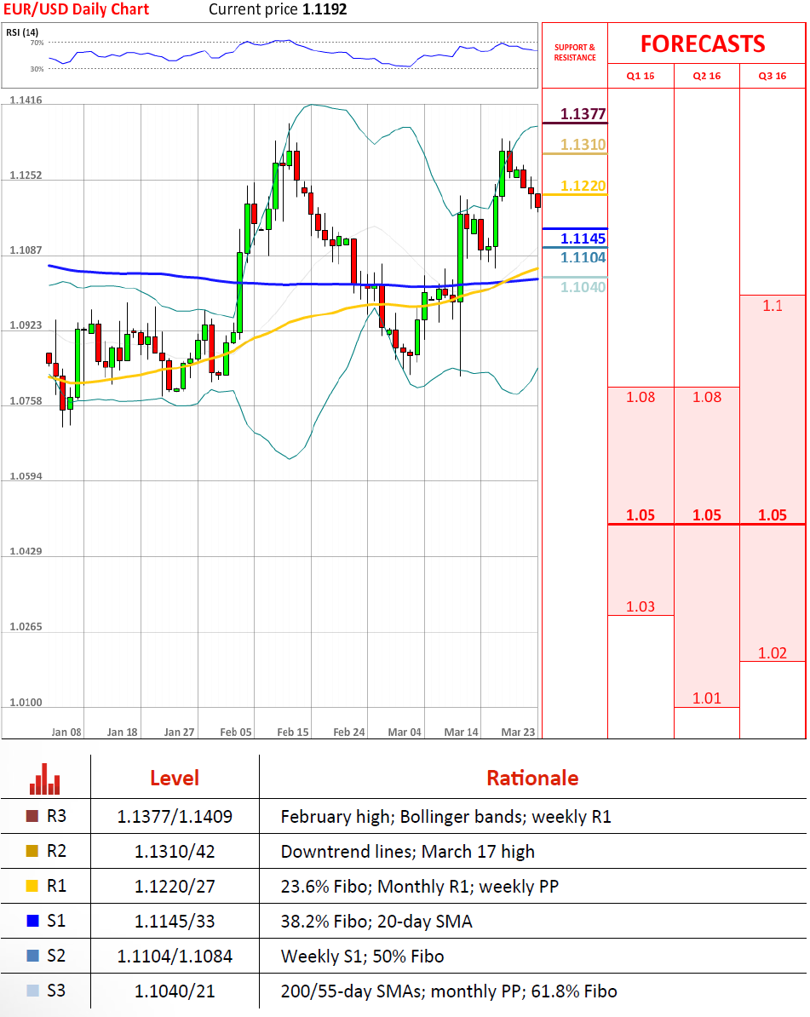
Task: Click rationale '23.6% Fibo; Monthly R1; weekly PP'
Action: [x=420, y=887]
